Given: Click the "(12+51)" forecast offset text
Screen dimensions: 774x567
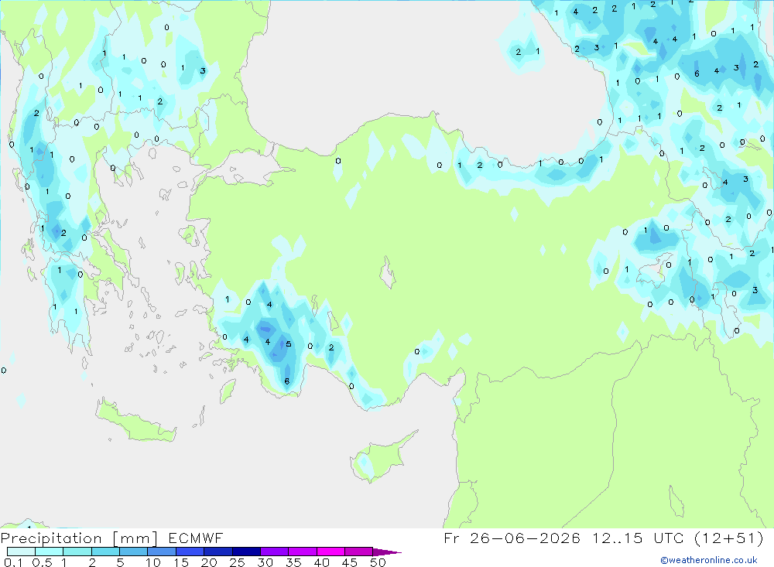Looking at the screenshot, I should coord(728,538).
